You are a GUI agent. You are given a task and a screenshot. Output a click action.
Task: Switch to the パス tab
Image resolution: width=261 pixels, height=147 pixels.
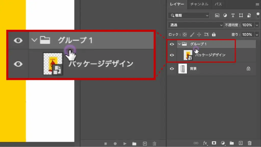[x=218, y=4]
